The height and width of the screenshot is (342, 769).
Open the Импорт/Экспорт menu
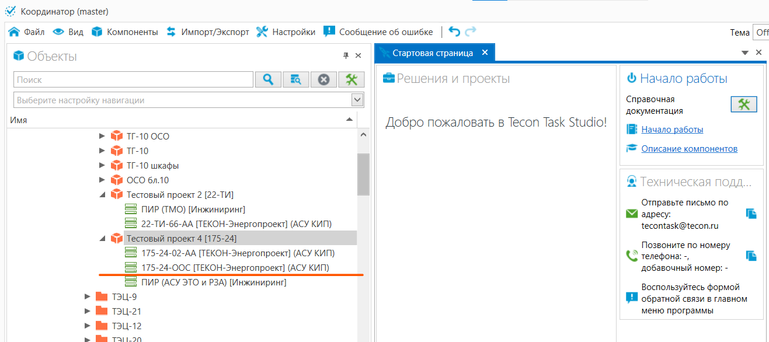pos(208,32)
